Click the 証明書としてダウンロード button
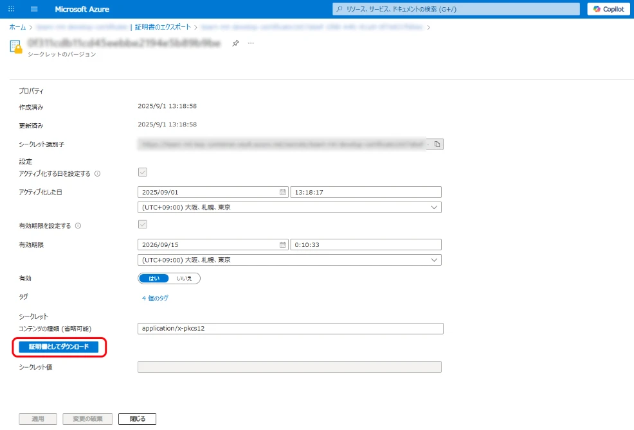The height and width of the screenshot is (430, 634). (x=59, y=347)
